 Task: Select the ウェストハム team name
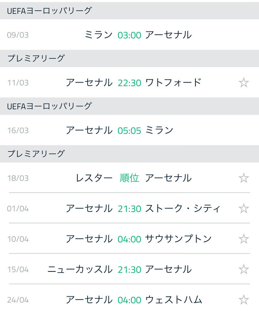pyautogui.click(x=174, y=300)
